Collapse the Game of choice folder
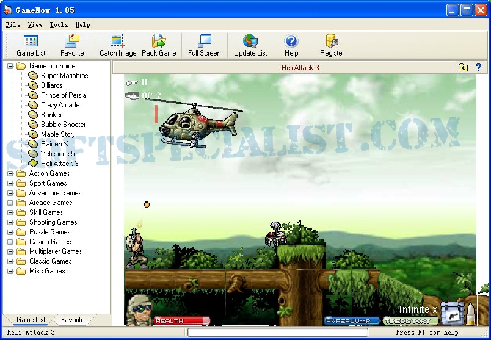491x340 pixels. pyautogui.click(x=10, y=66)
